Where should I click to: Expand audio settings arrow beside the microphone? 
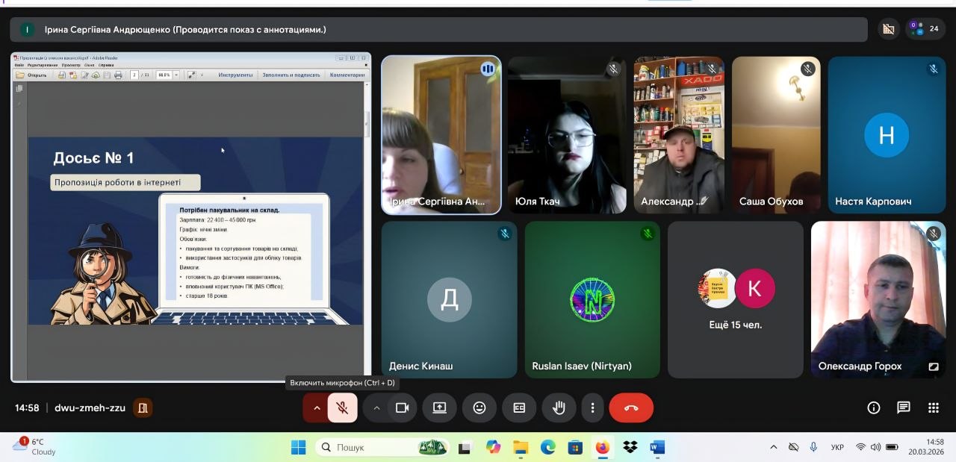(317, 408)
